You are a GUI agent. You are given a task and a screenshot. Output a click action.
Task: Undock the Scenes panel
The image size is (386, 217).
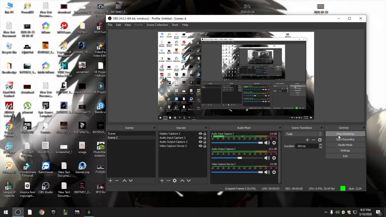(x=154, y=128)
